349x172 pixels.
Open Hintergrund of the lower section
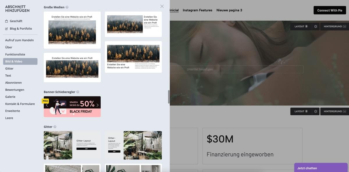(335, 111)
